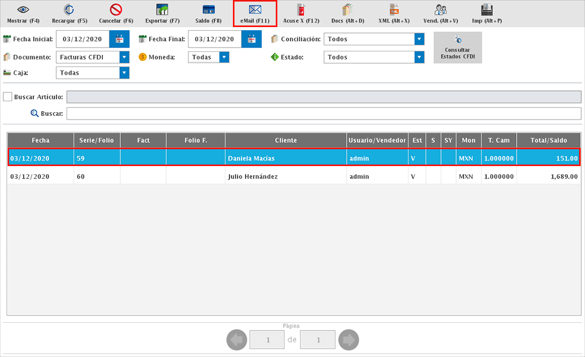Download XML with XML (Alt+X)
The image size is (585, 357).
(394, 10)
